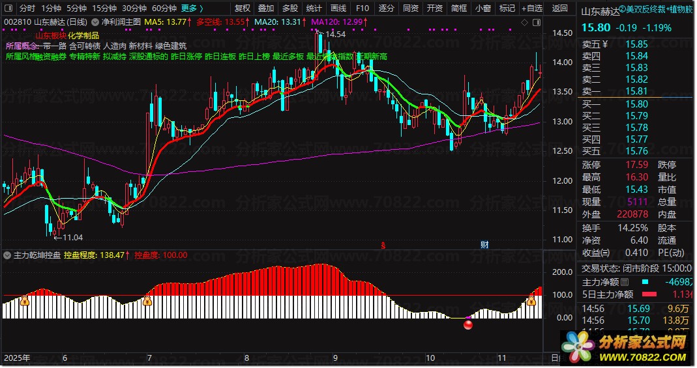Click the 标记 mark button
697x368 pixels.
click(507, 8)
